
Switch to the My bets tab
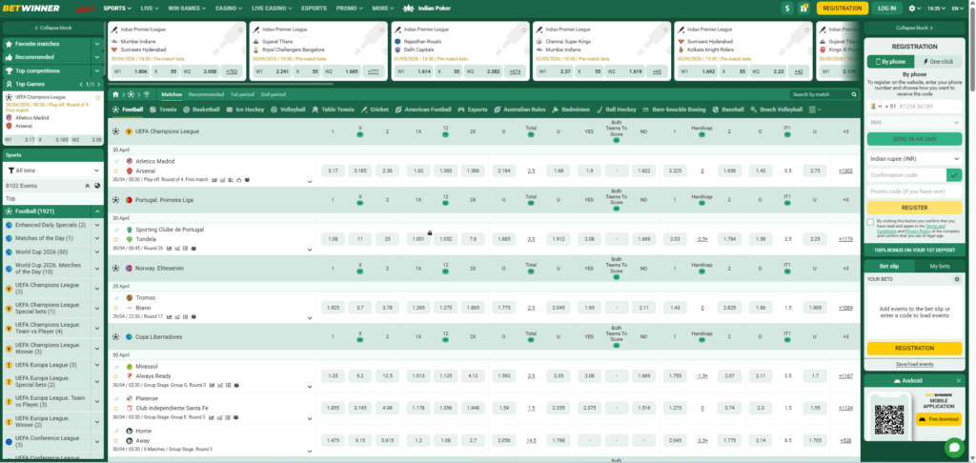coord(939,267)
